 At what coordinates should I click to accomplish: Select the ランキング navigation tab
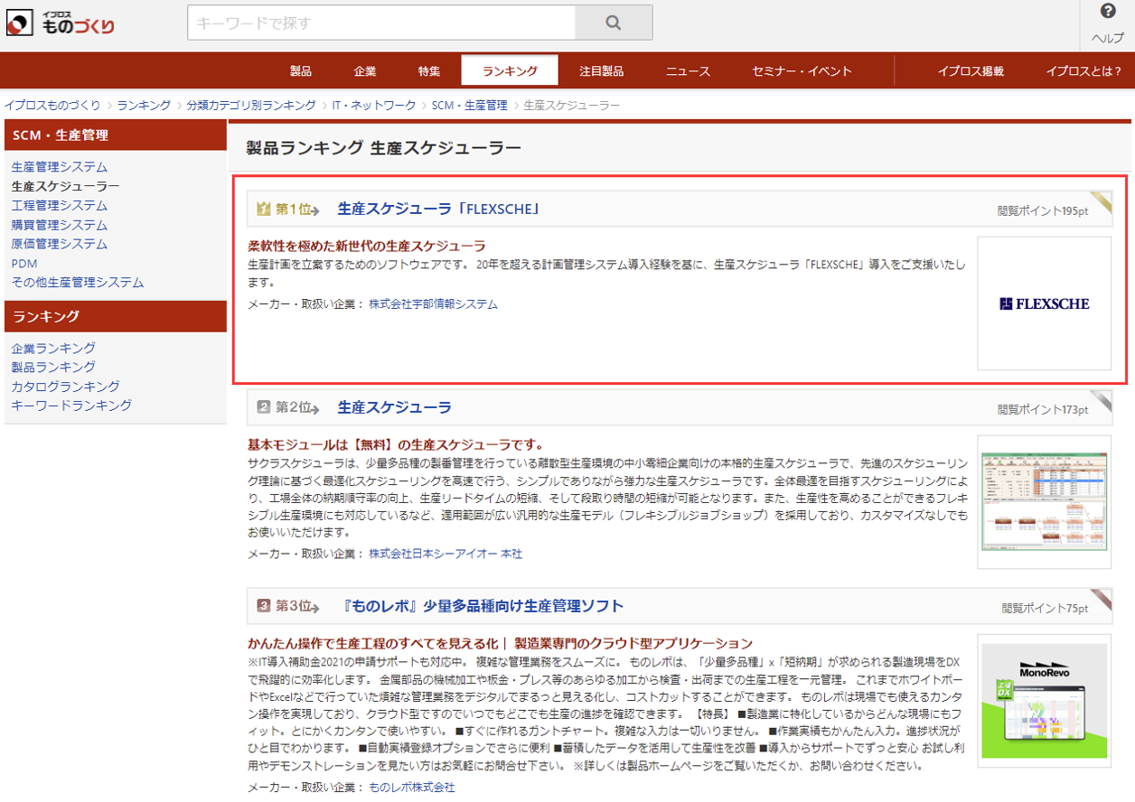[x=510, y=70]
